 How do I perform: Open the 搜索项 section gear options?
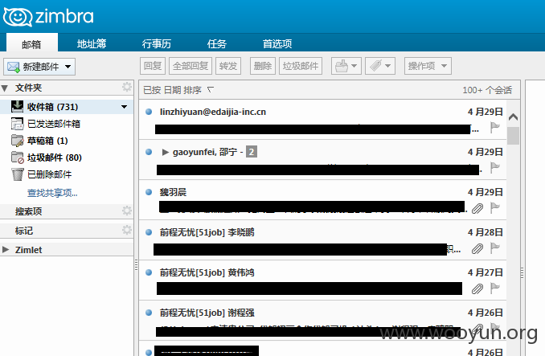click(127, 211)
